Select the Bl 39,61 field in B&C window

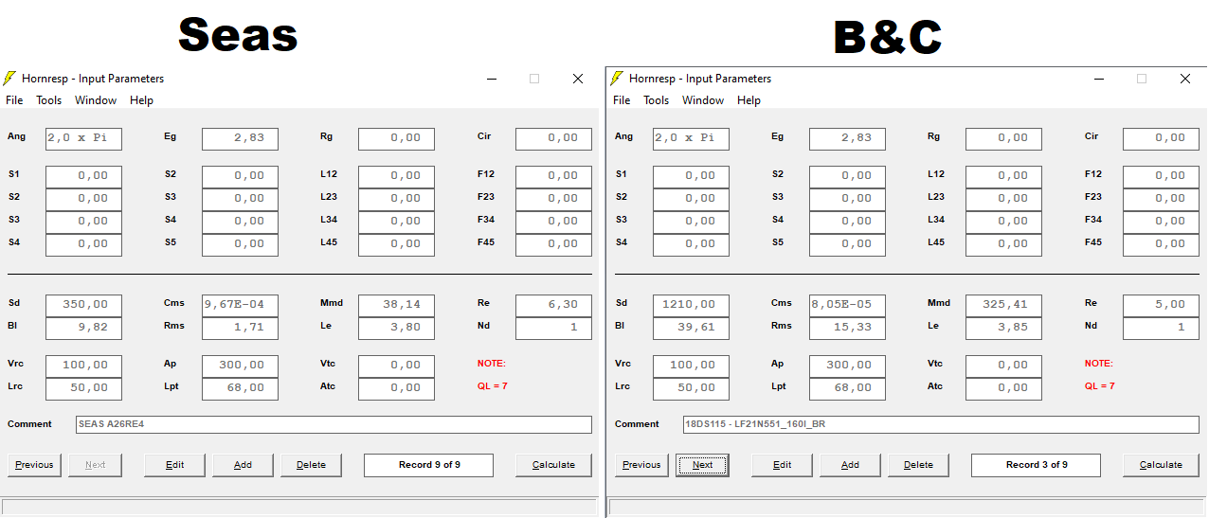[x=692, y=328]
